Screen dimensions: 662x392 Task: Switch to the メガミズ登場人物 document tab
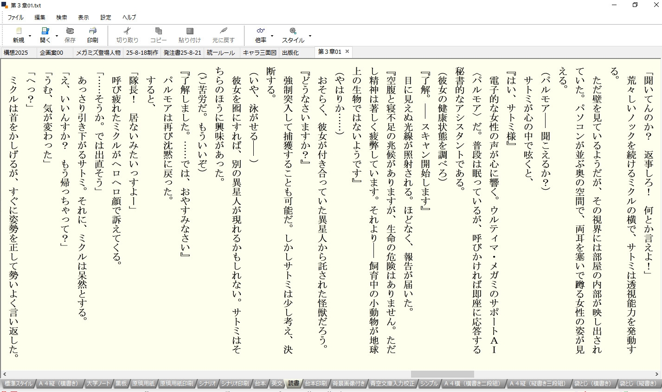(x=98, y=53)
